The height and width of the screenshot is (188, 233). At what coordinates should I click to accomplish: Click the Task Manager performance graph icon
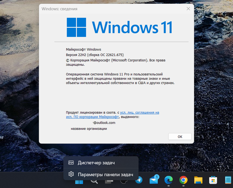tap(71, 162)
